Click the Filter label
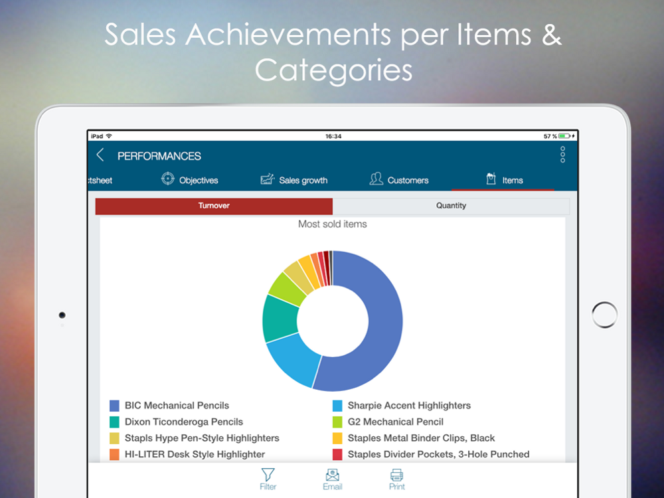Viewport: 664px width, 498px height. pyautogui.click(x=268, y=487)
